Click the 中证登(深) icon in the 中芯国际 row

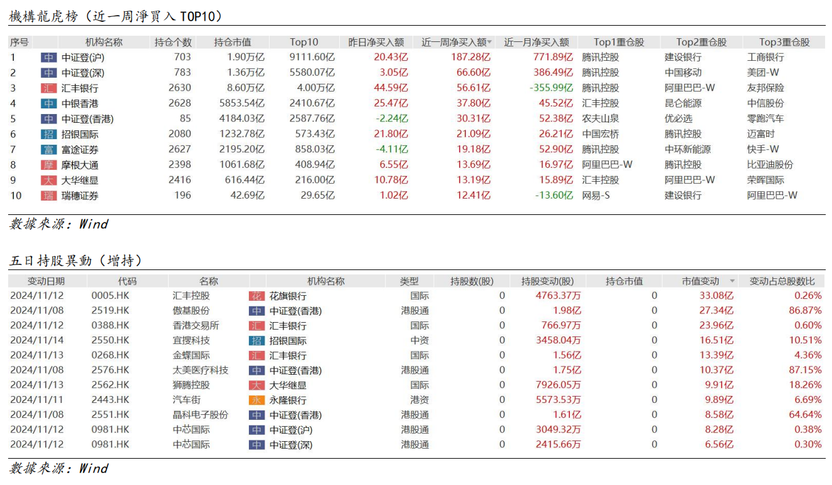tap(256, 445)
